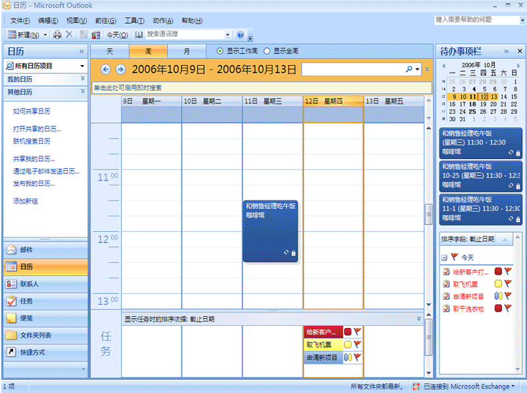Click the print icon in the toolbar
The height and width of the screenshot is (393, 527).
click(x=57, y=35)
